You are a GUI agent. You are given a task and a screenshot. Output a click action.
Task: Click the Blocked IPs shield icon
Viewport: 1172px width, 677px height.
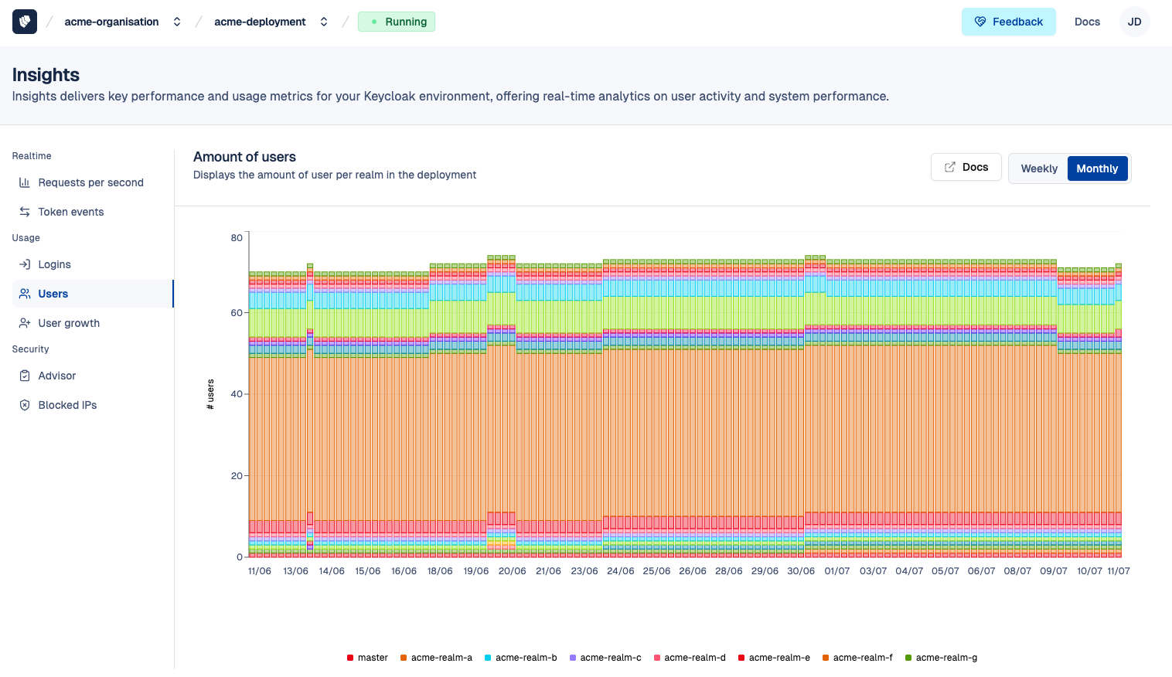coord(25,405)
